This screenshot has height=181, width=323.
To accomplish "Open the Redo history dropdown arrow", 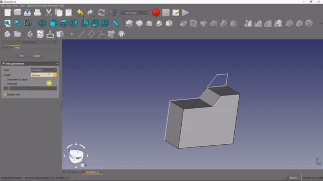I will point(93,16).
